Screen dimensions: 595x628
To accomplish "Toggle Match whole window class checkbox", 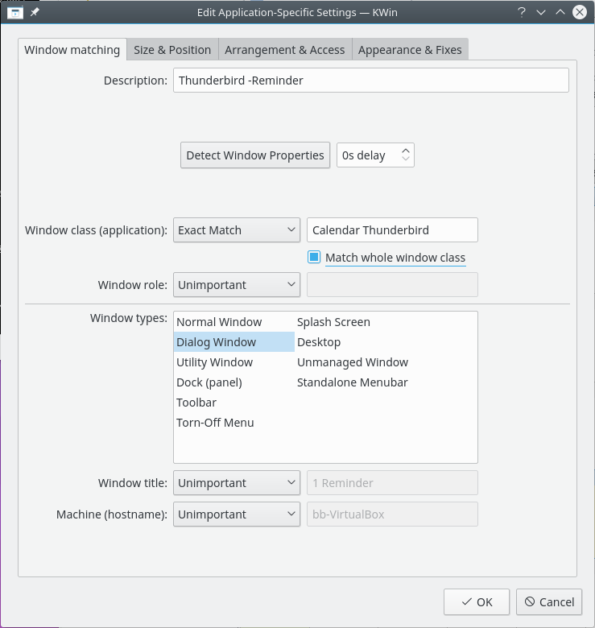I will click(x=315, y=258).
